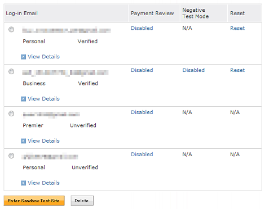Select radio button for Personal Unverified account
Viewport: 265px width, 209px height.
[x=11, y=156]
